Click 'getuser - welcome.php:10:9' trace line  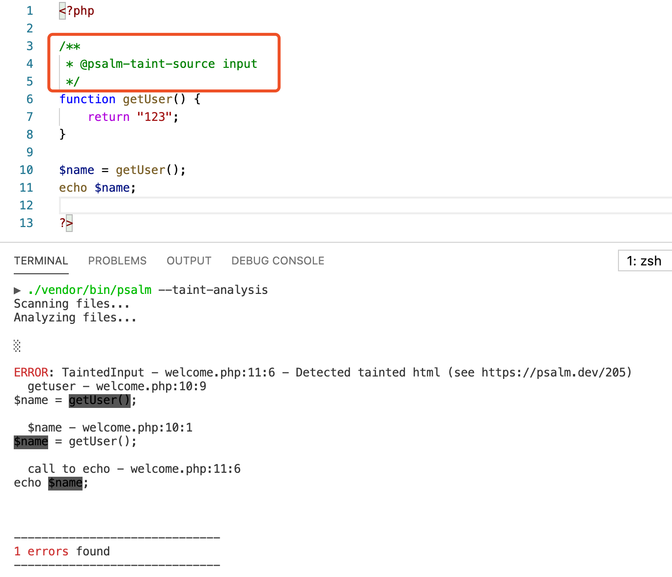(117, 386)
